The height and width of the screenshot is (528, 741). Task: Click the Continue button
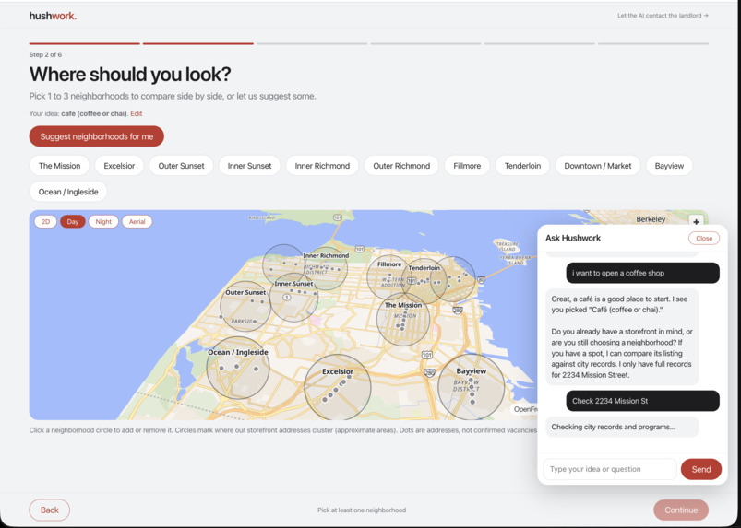coord(681,510)
